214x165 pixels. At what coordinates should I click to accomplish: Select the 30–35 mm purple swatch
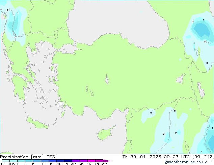click(x=76, y=161)
